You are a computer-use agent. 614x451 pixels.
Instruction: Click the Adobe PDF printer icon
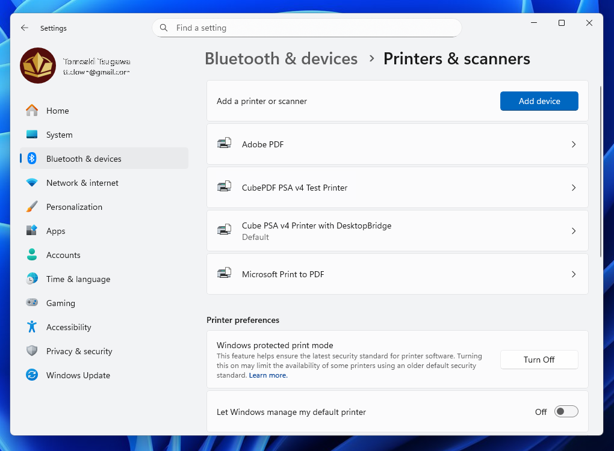225,144
